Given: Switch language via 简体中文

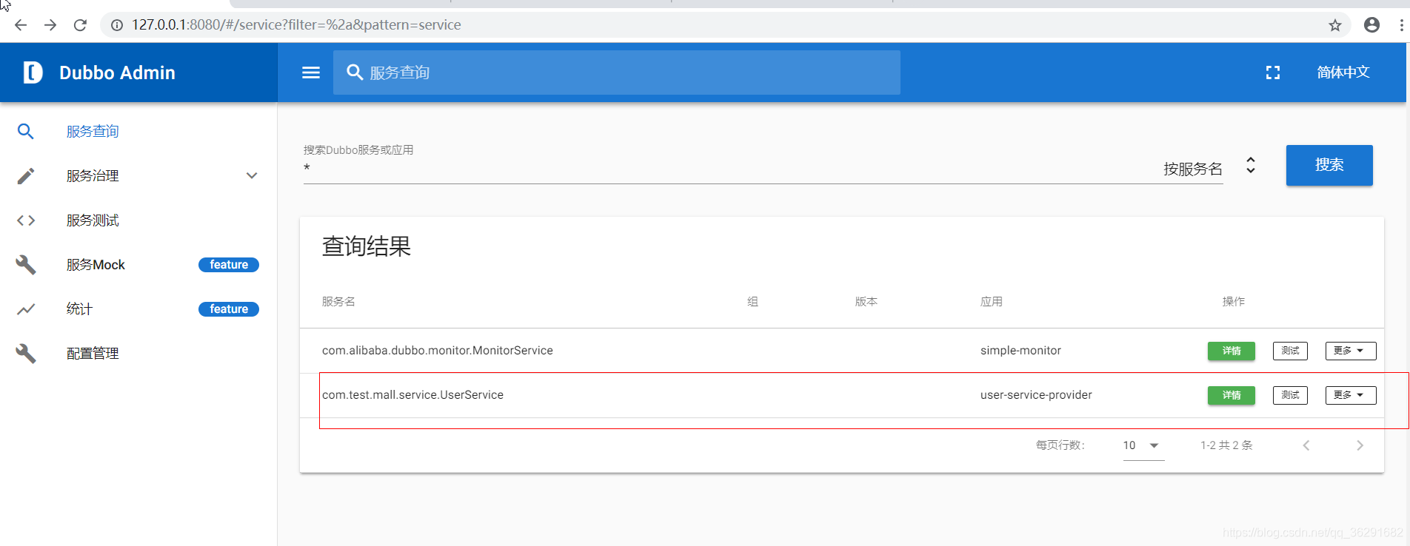Looking at the screenshot, I should point(1343,73).
